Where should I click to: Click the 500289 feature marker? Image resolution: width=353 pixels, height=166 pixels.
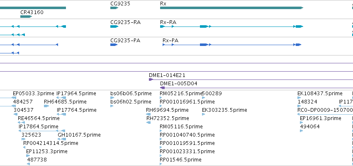204,98
